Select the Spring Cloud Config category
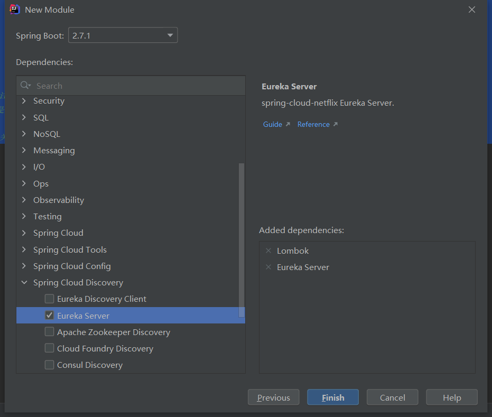Viewport: 492px width, 417px height. [72, 266]
